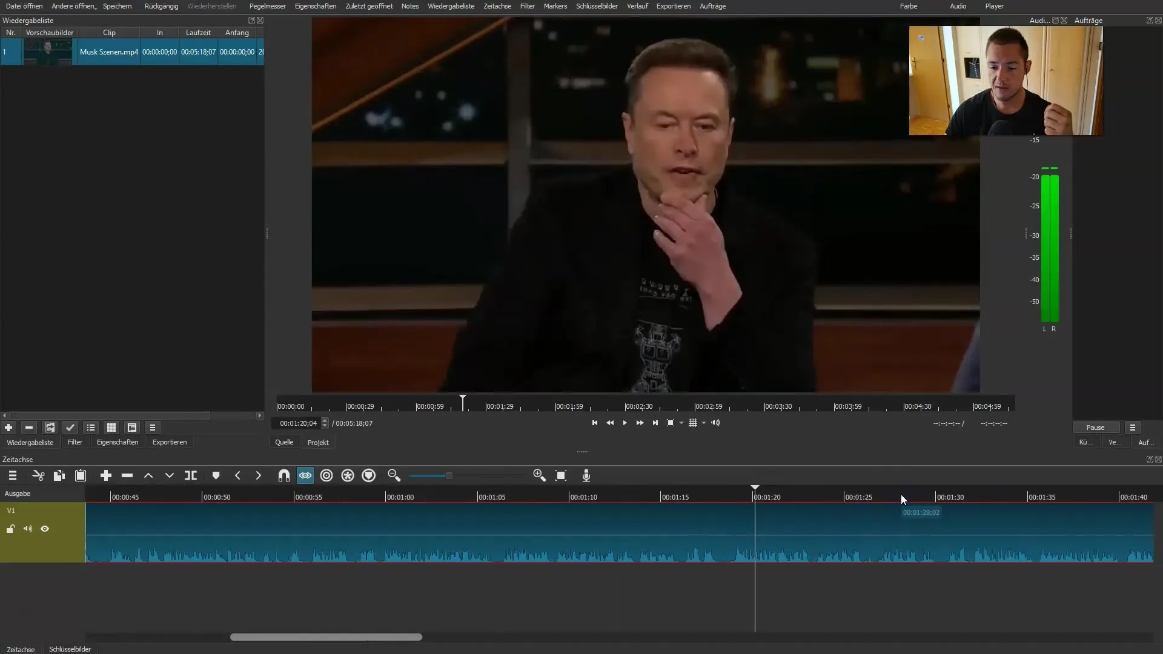The image size is (1163, 654).
Task: Open the player zoom dropdown arrow
Action: (681, 423)
